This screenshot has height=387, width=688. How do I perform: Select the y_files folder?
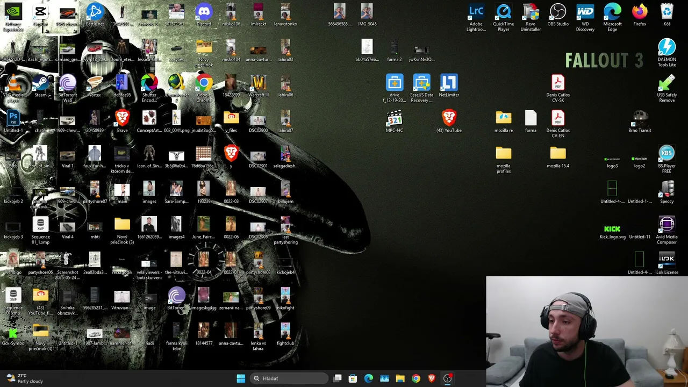[x=231, y=121]
